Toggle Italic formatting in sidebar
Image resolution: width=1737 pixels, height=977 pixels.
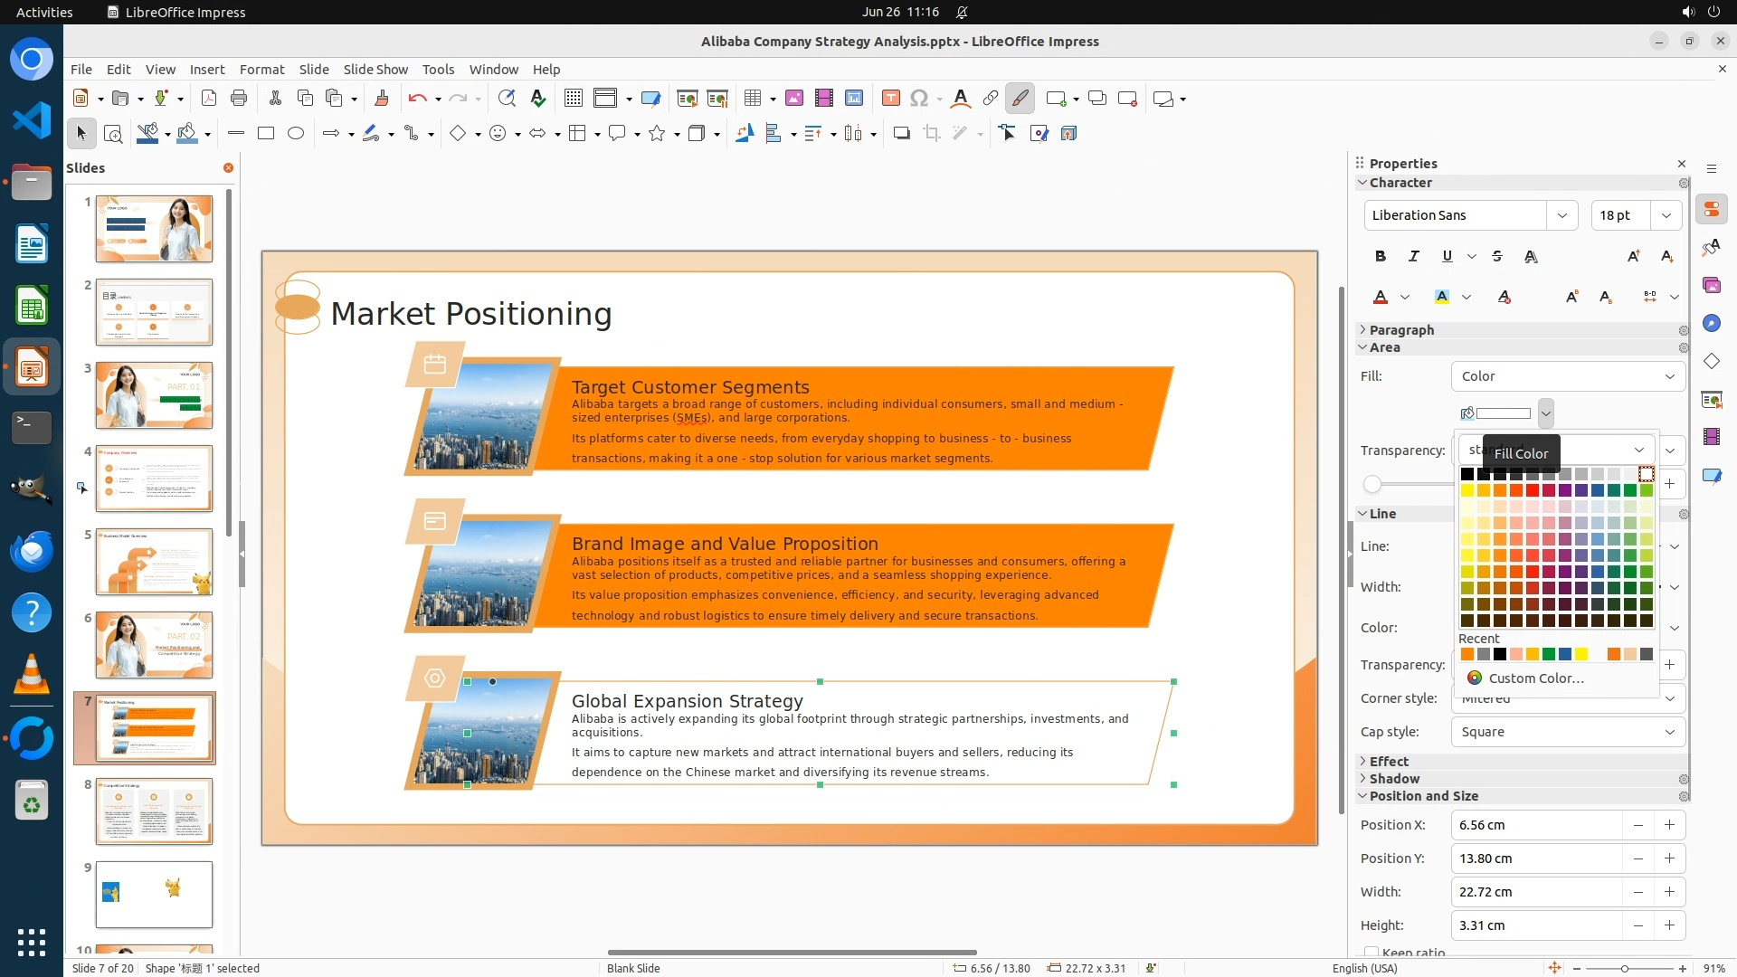tap(1413, 256)
